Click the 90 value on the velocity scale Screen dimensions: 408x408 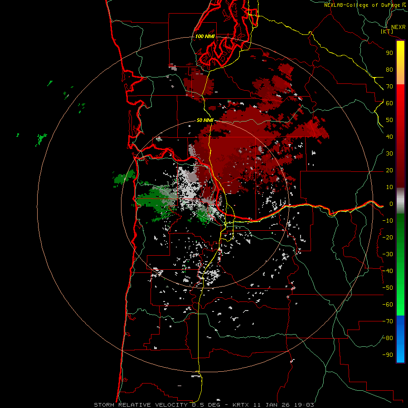click(x=389, y=53)
